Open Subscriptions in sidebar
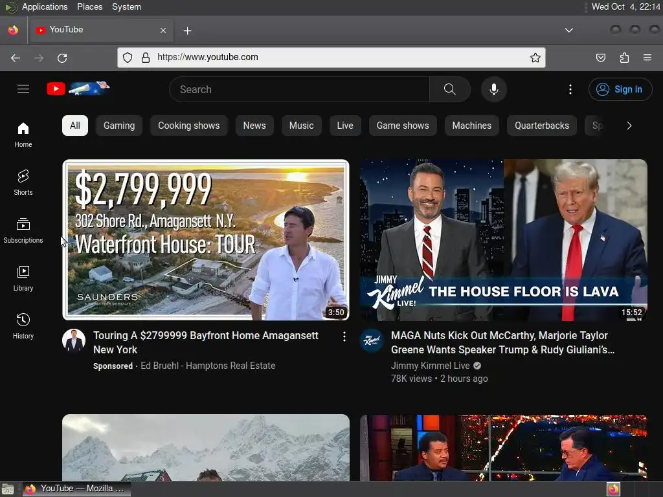 23,230
